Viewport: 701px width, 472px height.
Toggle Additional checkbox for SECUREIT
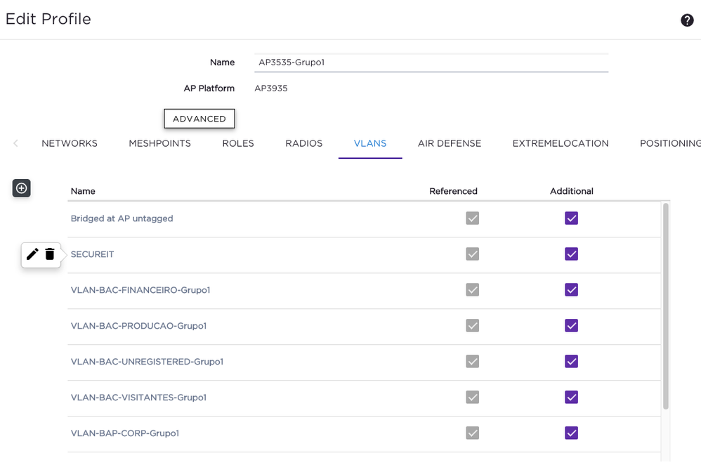pyautogui.click(x=571, y=254)
